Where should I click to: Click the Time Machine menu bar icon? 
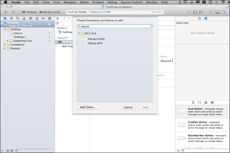coord(210,2)
